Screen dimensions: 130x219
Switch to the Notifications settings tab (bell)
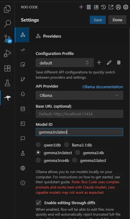coord(23,94)
